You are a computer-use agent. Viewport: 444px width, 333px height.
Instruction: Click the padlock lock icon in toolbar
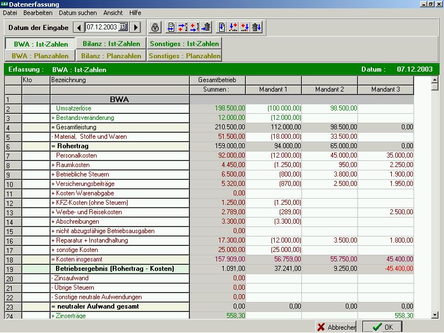point(155,27)
